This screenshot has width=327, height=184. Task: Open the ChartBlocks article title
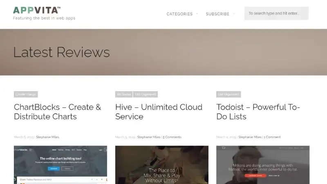coord(57,112)
